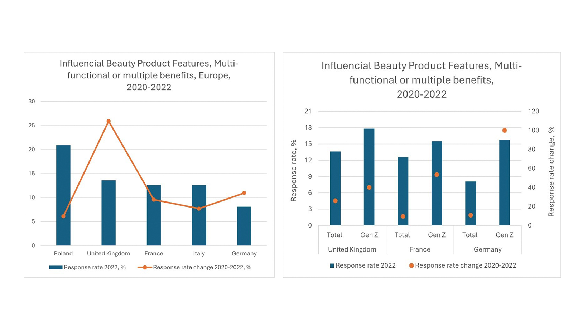Click the 'France' group label in right chart
Image resolution: width=573 pixels, height=322 pixels.
(x=420, y=249)
